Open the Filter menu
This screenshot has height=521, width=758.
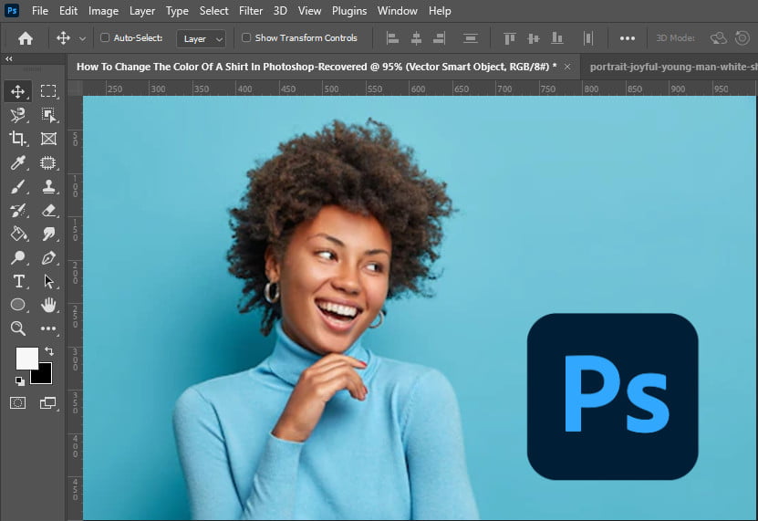click(251, 11)
